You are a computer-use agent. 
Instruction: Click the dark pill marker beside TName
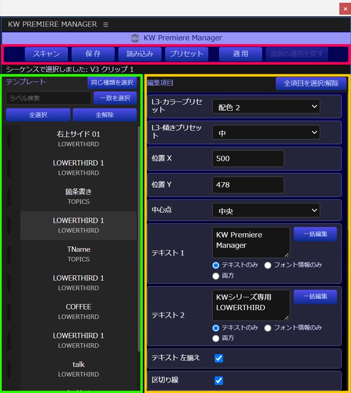click(x=9, y=255)
